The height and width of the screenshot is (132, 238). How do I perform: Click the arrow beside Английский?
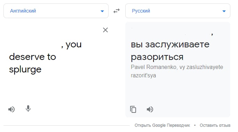tap(102, 11)
